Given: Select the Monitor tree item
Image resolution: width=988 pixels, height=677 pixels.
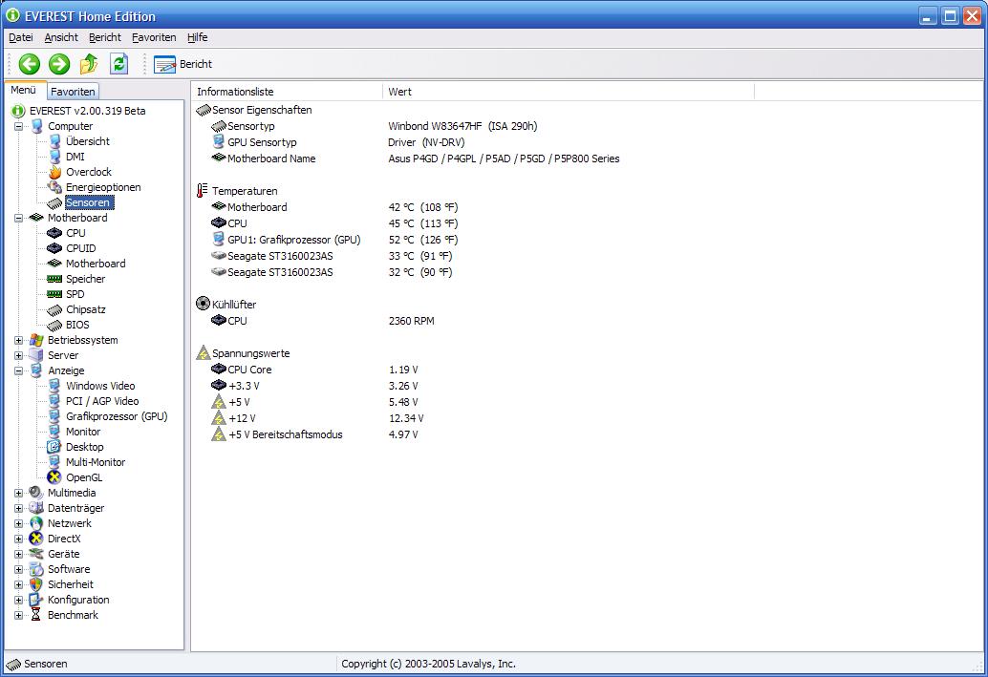Looking at the screenshot, I should pos(83,432).
